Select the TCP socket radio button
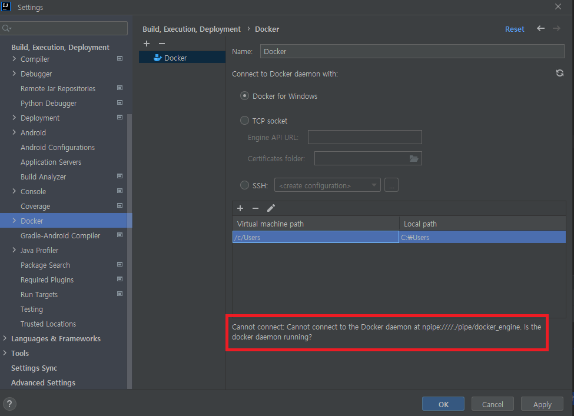Viewport: 574px width, 416px height. (x=244, y=121)
